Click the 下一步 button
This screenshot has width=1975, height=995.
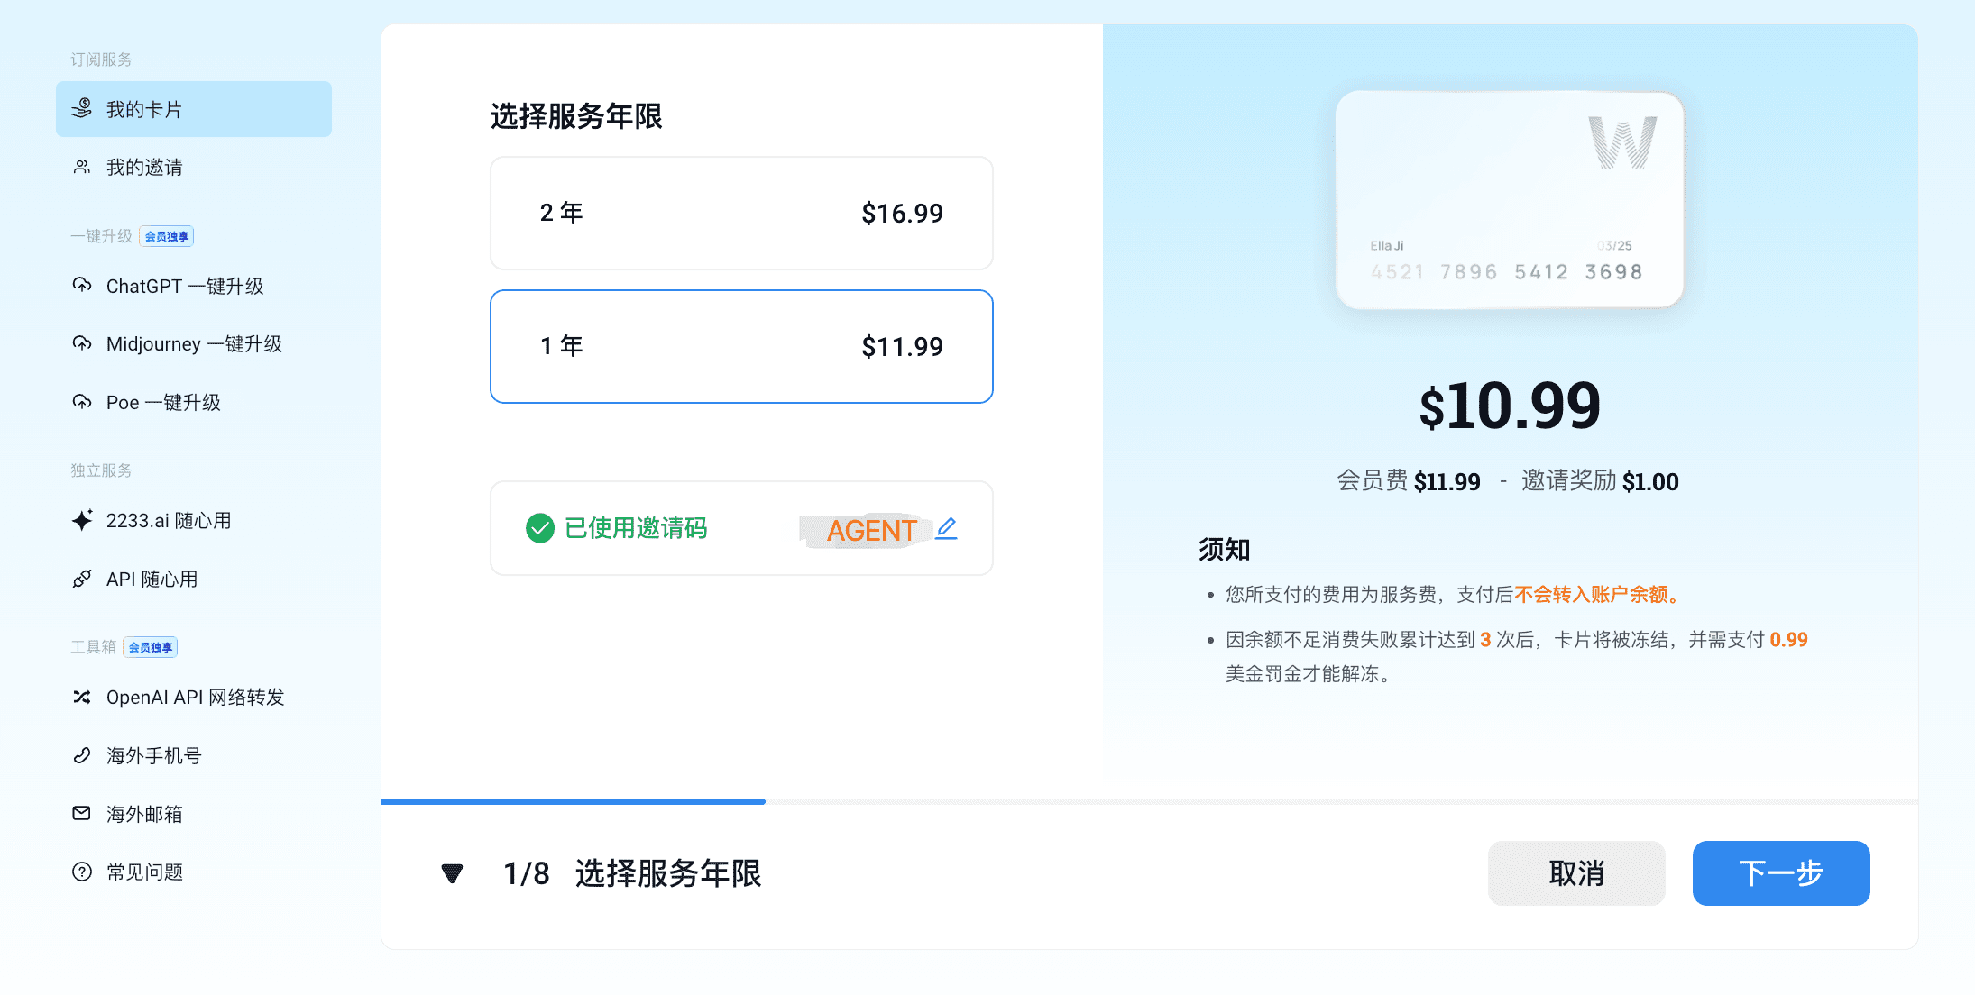1781,873
